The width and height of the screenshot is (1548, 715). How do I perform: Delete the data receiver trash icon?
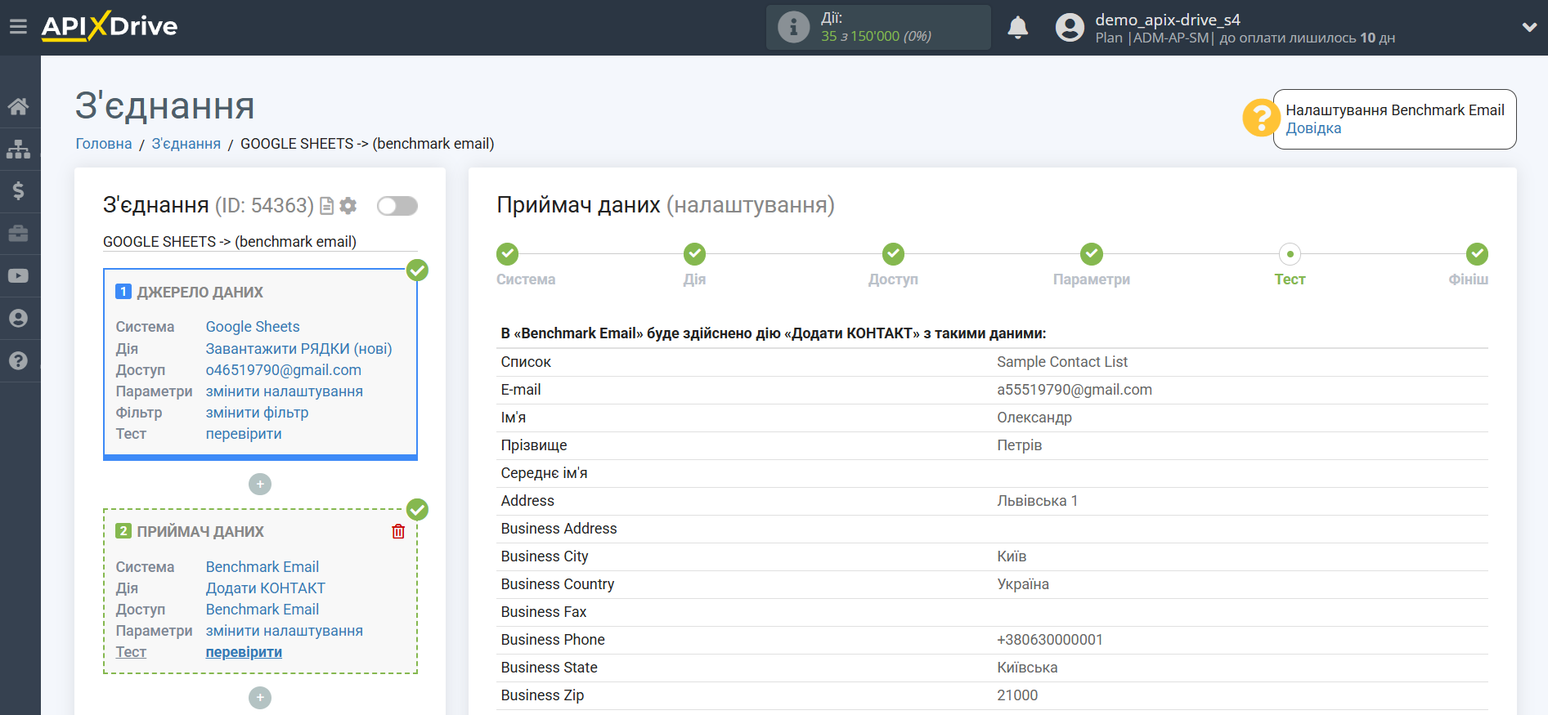tap(398, 532)
